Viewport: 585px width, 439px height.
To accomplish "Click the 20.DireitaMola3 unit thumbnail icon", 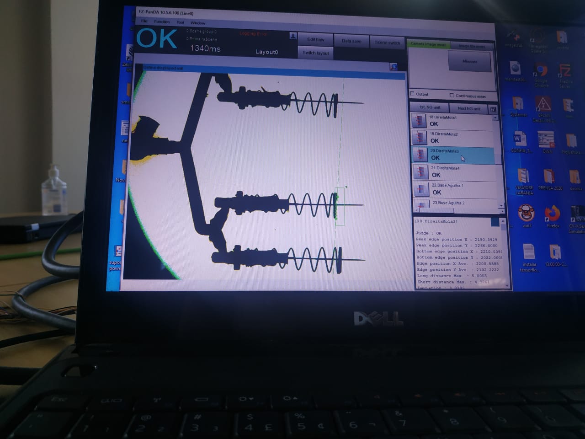I will [x=420, y=155].
